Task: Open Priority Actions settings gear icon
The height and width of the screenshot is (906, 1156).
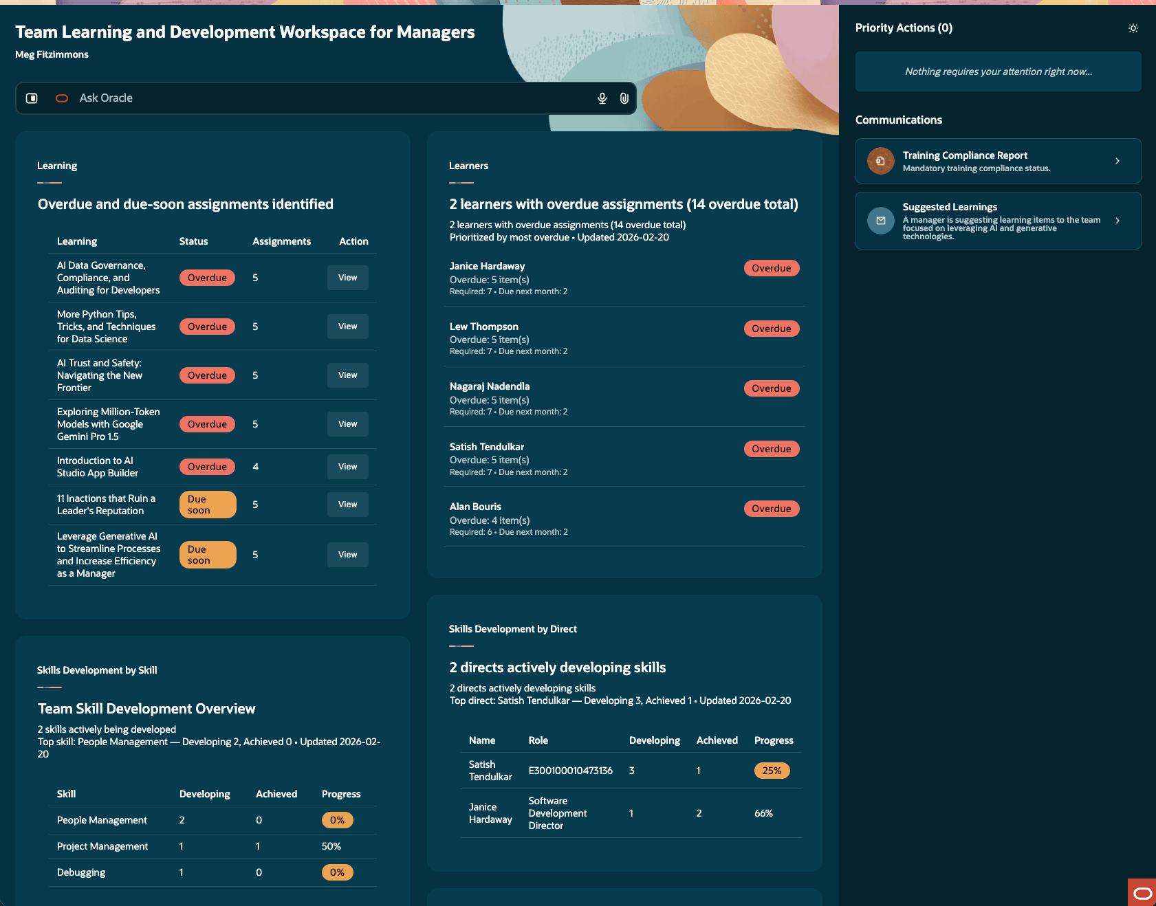Action: (1133, 28)
